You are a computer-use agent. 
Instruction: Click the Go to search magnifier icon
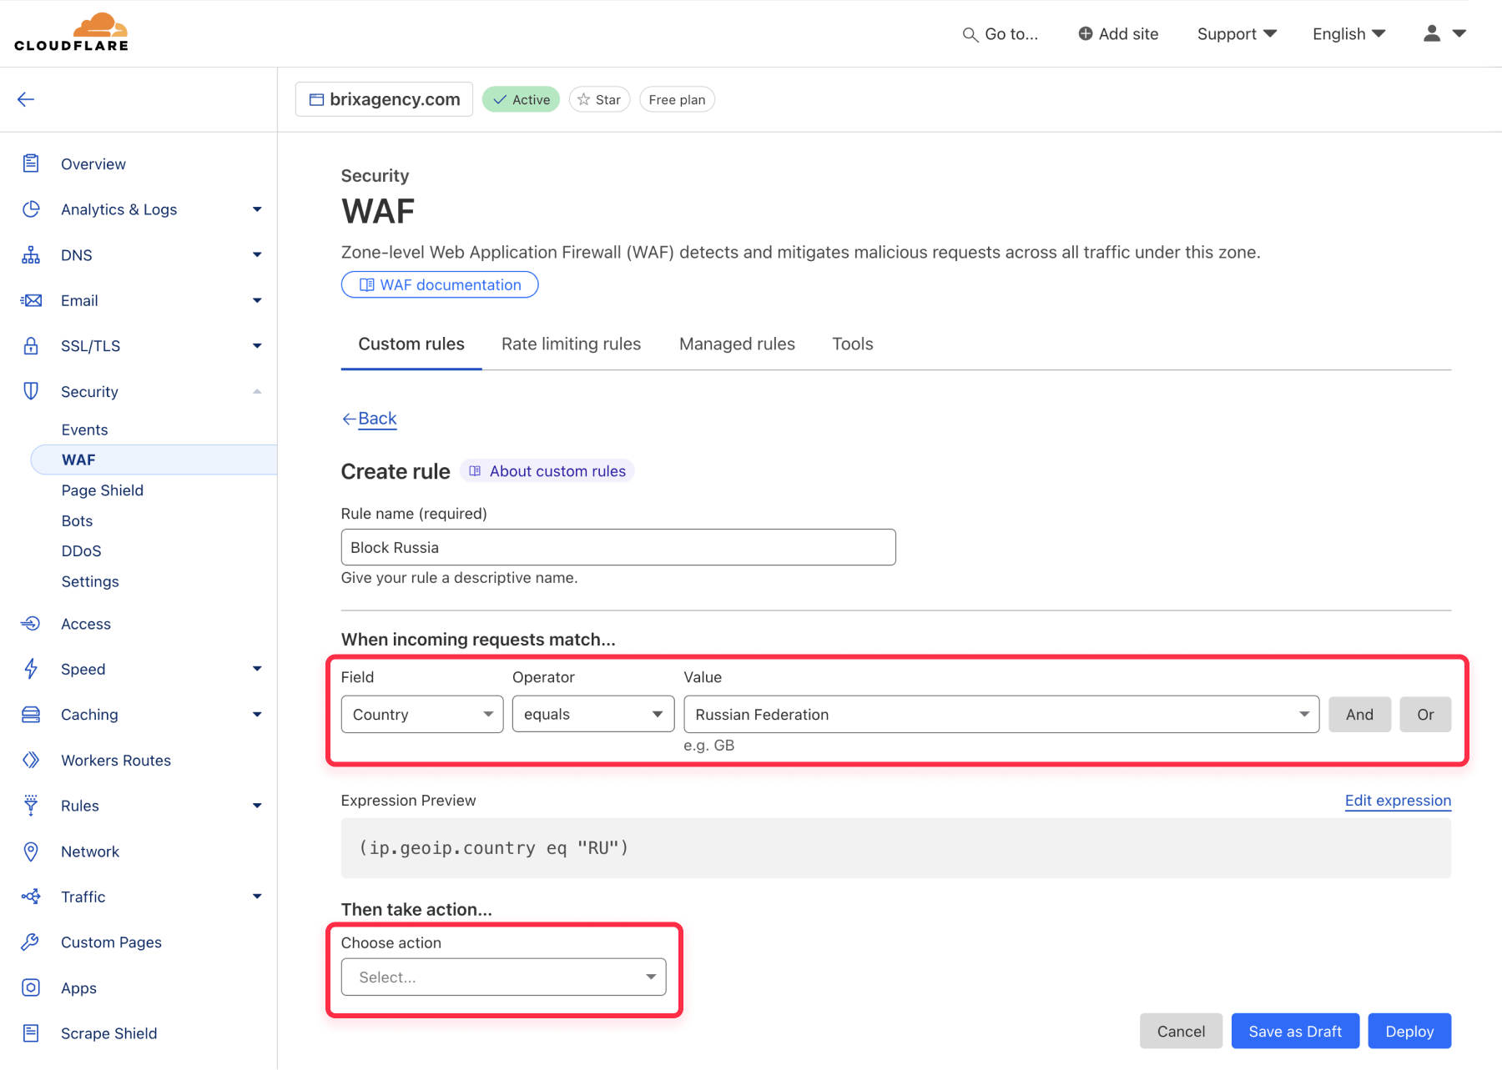pos(970,35)
